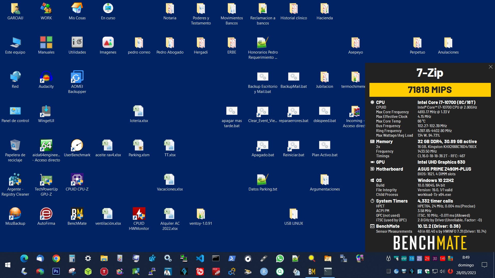Screen dimensions: 495x278
Task: Open Microsoft Edge from the taskbar
Action: point(24,258)
